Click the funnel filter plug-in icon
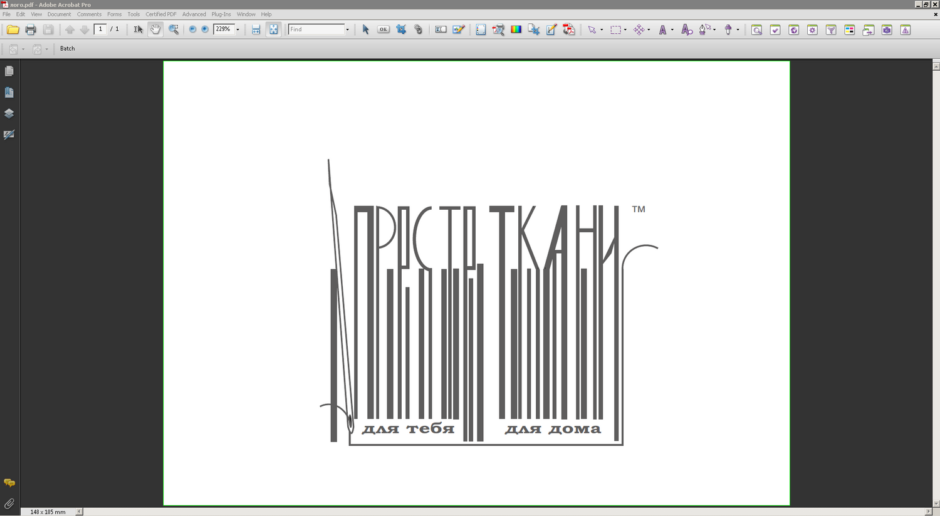This screenshot has height=516, width=940. (x=831, y=29)
